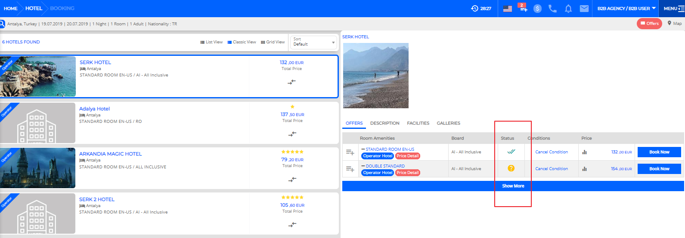The height and width of the screenshot is (238, 685).
Task: Open the basket list with badge 2
Action: 523,8
